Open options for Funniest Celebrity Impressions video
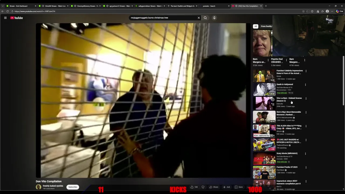Screen dimensions: 345x194 point(306,71)
